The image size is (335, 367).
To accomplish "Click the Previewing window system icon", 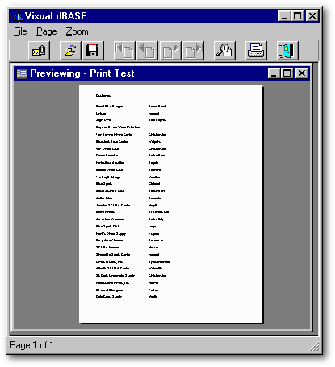I will pos(22,73).
